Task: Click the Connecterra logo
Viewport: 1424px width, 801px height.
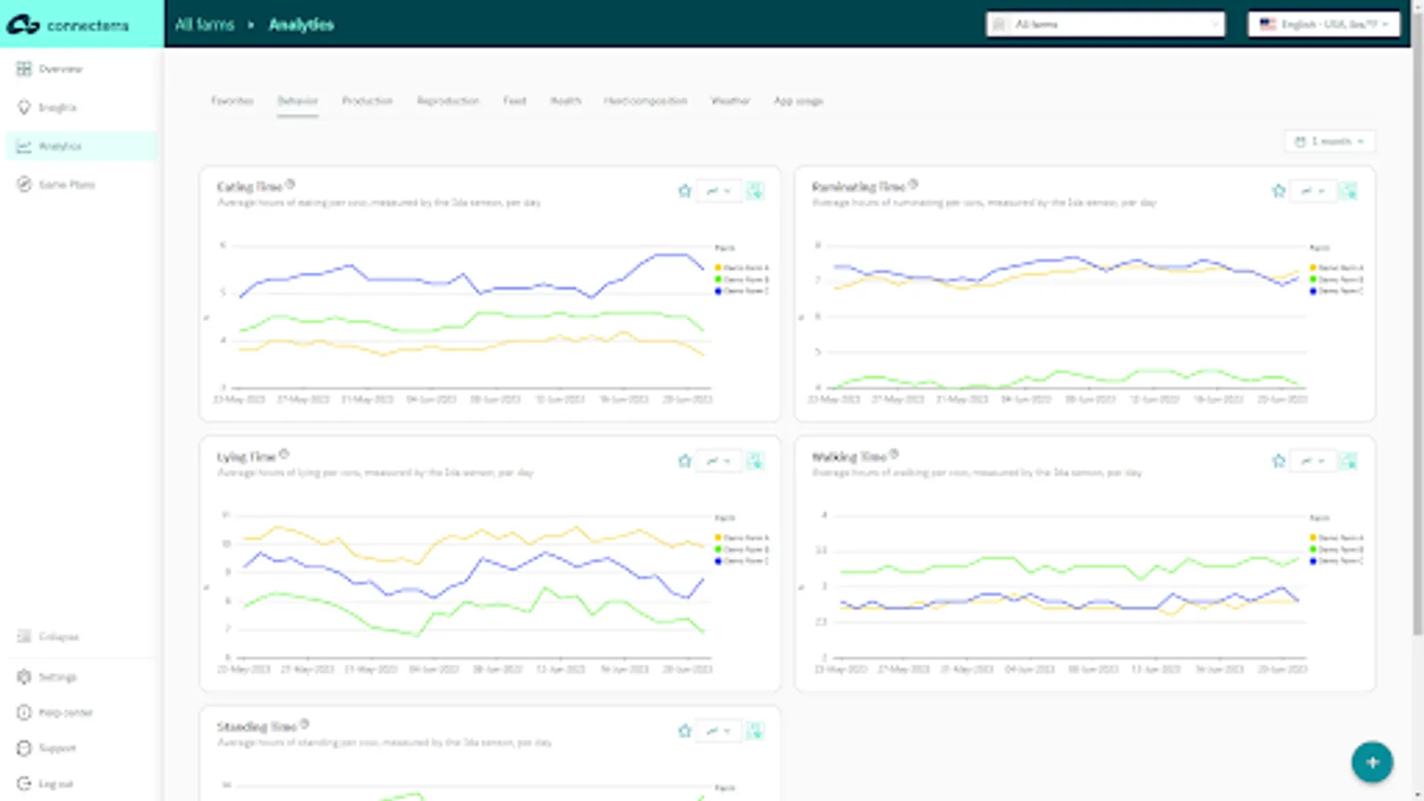Action: click(x=69, y=25)
